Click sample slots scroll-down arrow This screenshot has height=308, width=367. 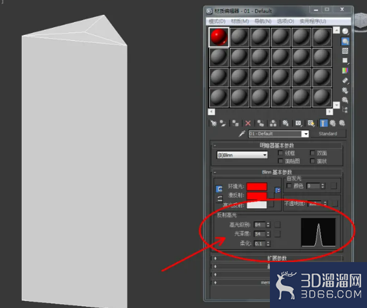pos(337,105)
